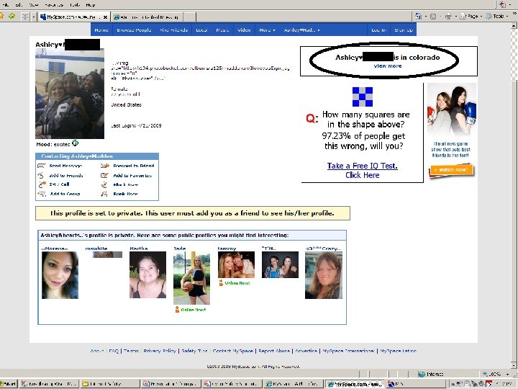
Task: Click the Send Message envelope icon
Action: pos(42,166)
